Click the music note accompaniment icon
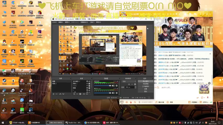The image size is (223, 125). tap(156, 102)
